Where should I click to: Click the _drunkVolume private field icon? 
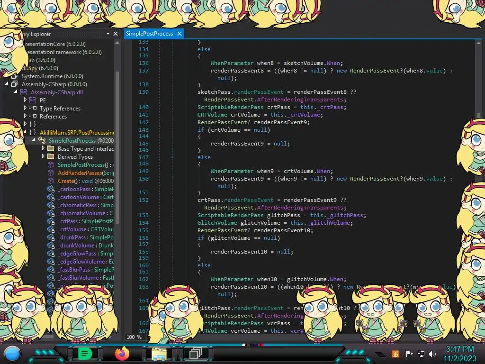click(x=51, y=245)
